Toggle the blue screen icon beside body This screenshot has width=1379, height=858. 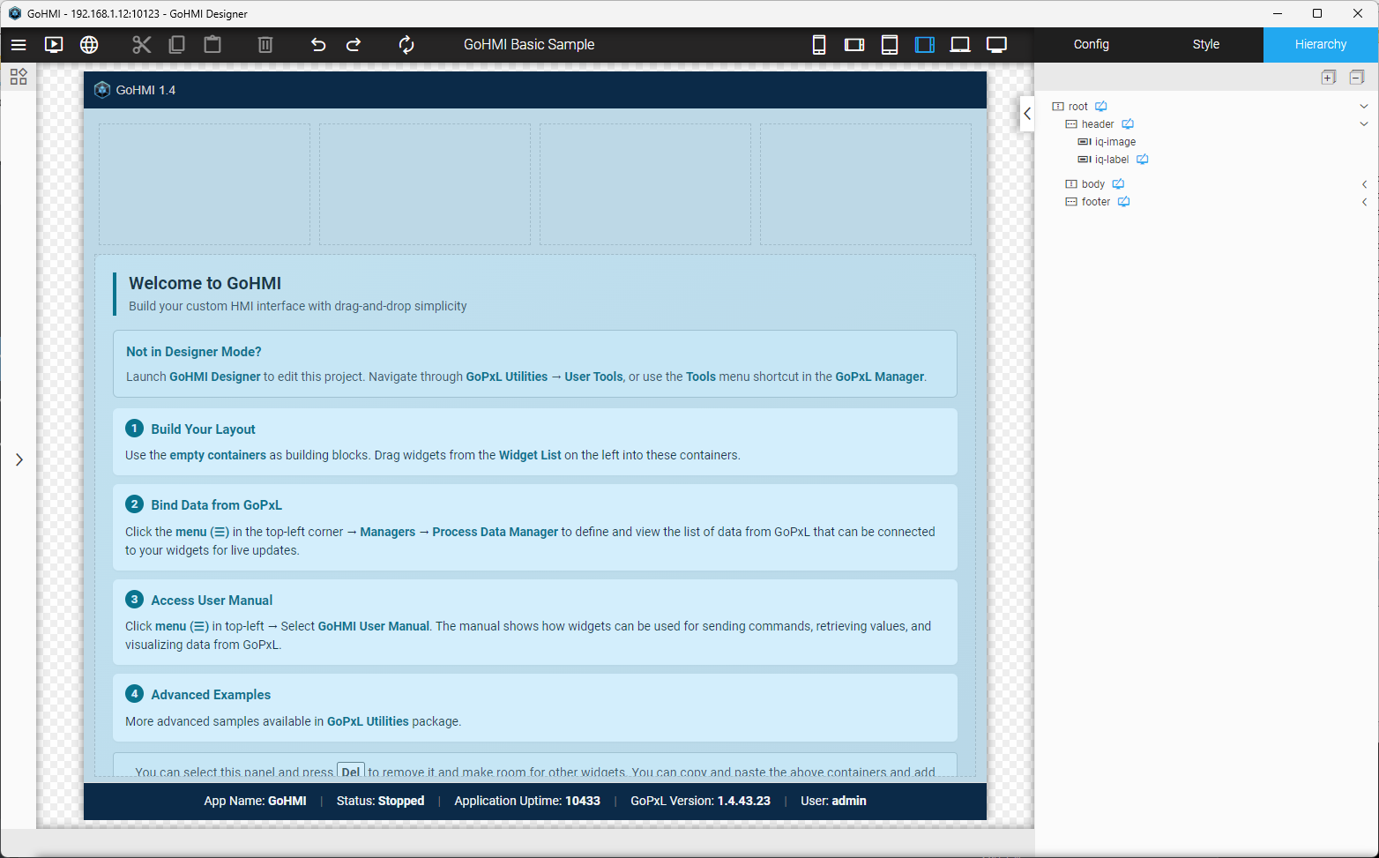tap(1118, 184)
